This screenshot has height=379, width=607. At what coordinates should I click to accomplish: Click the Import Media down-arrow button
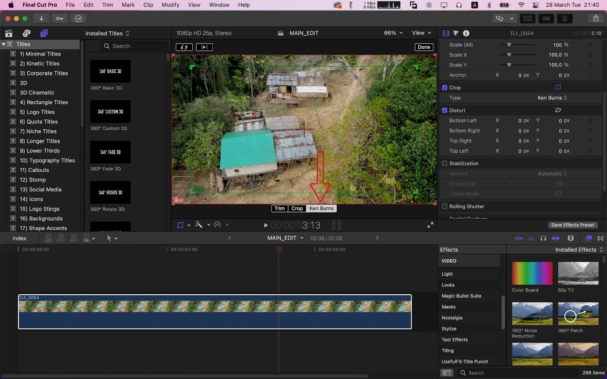click(41, 19)
